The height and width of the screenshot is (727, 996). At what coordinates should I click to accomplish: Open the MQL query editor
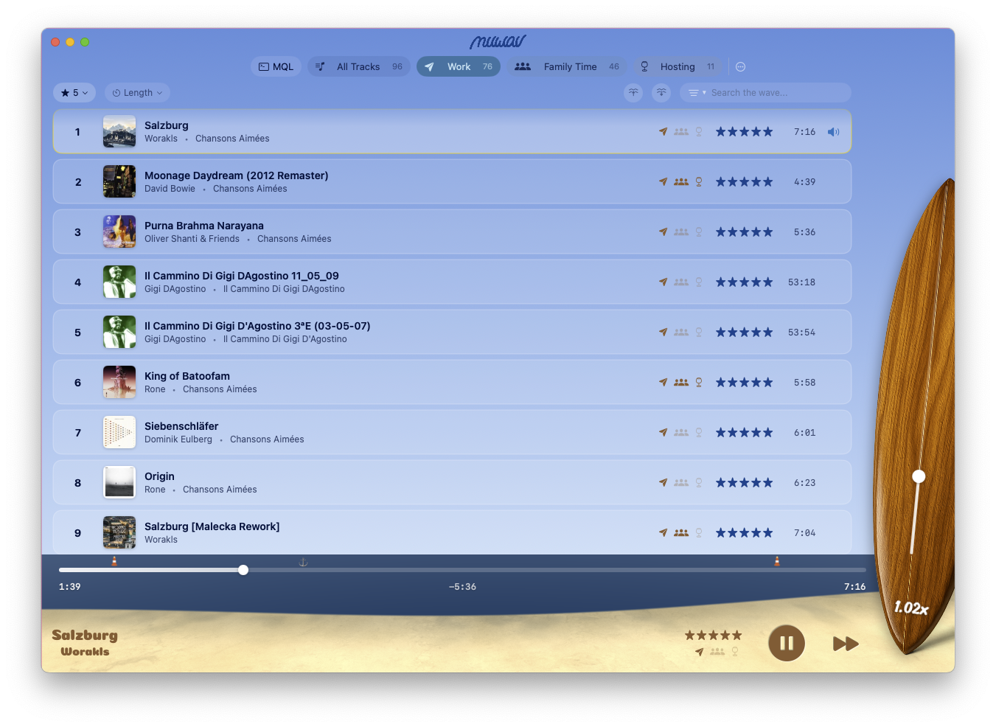276,66
